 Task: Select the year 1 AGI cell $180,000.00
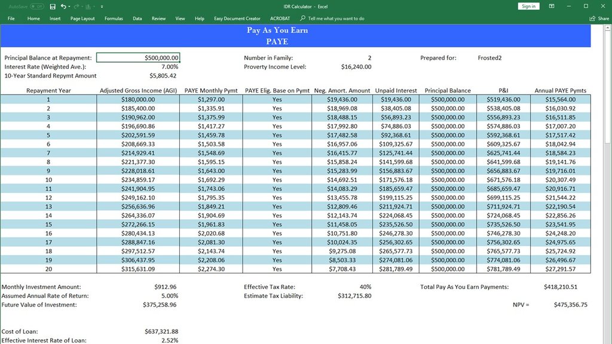[x=138, y=99]
